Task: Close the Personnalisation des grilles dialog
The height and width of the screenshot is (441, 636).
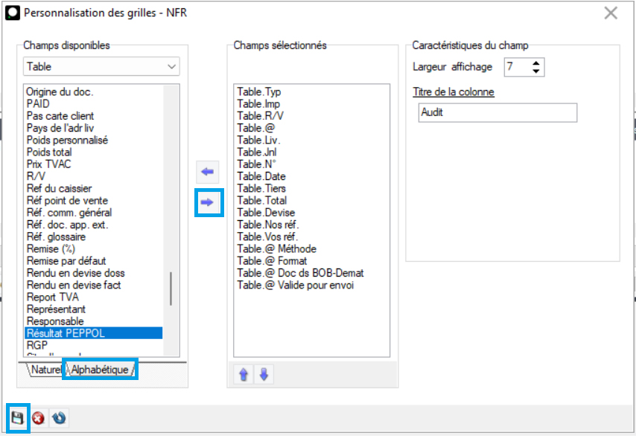Action: point(611,13)
